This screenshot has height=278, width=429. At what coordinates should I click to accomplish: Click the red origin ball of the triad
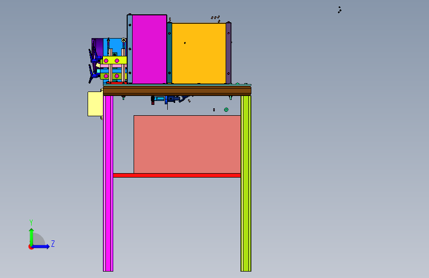[x=30, y=247]
